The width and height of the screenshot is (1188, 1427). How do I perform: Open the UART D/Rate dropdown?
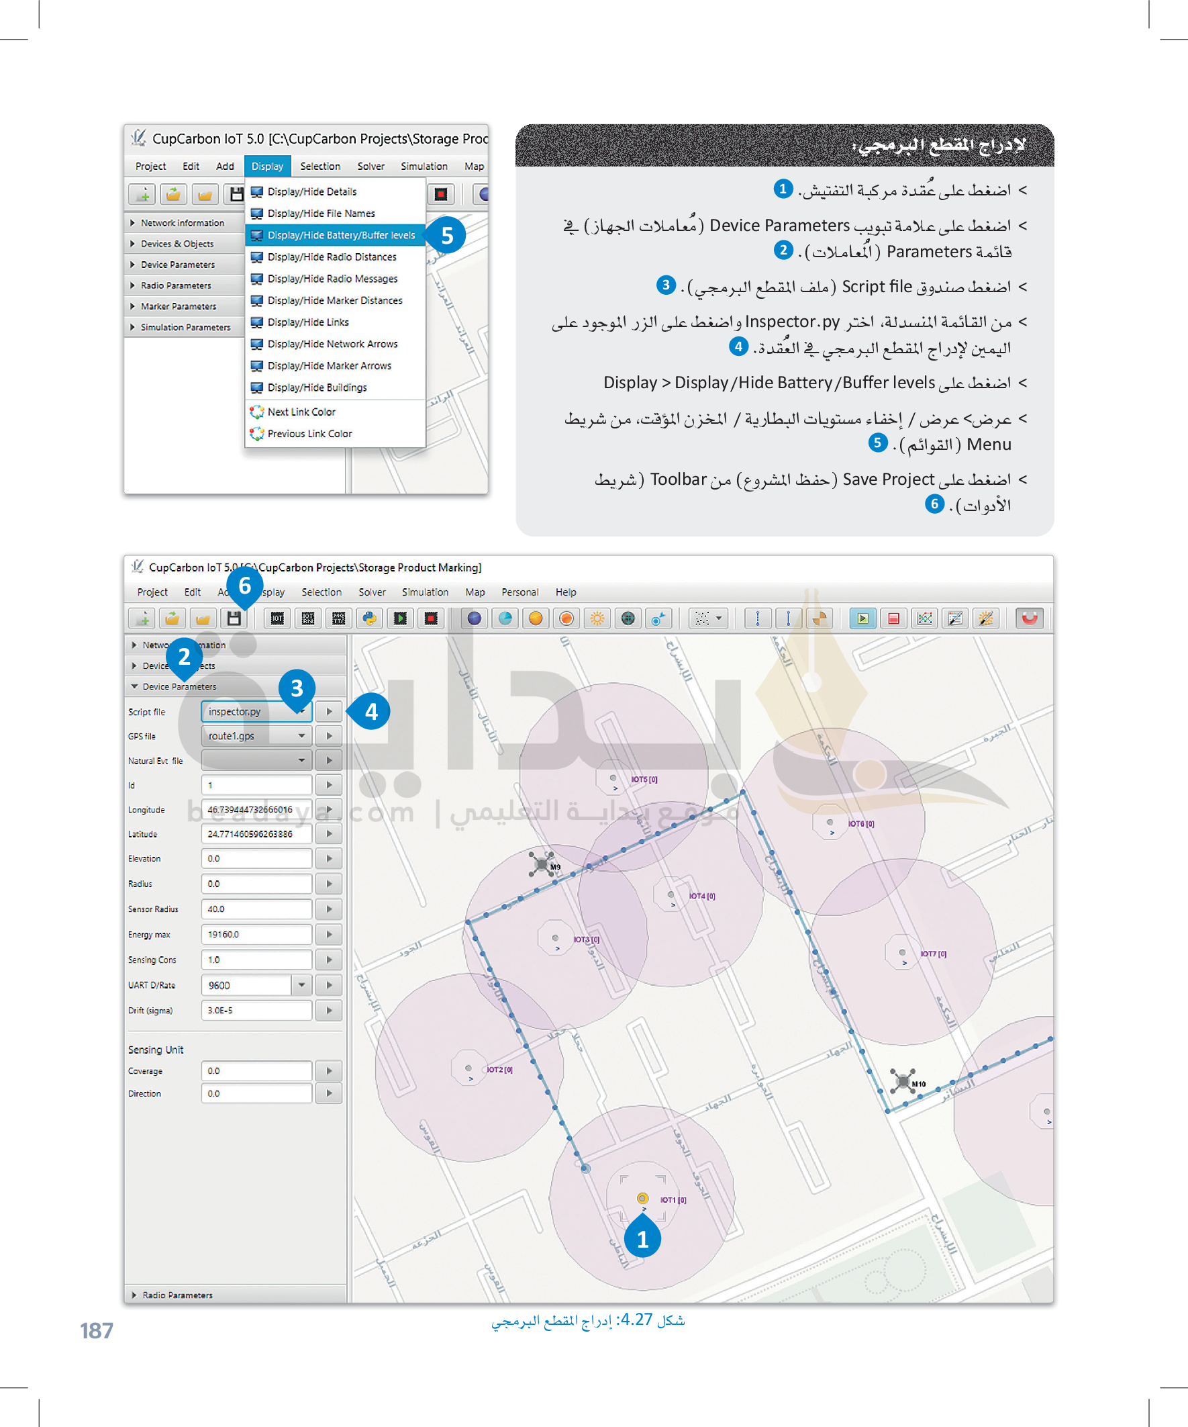[x=301, y=984]
